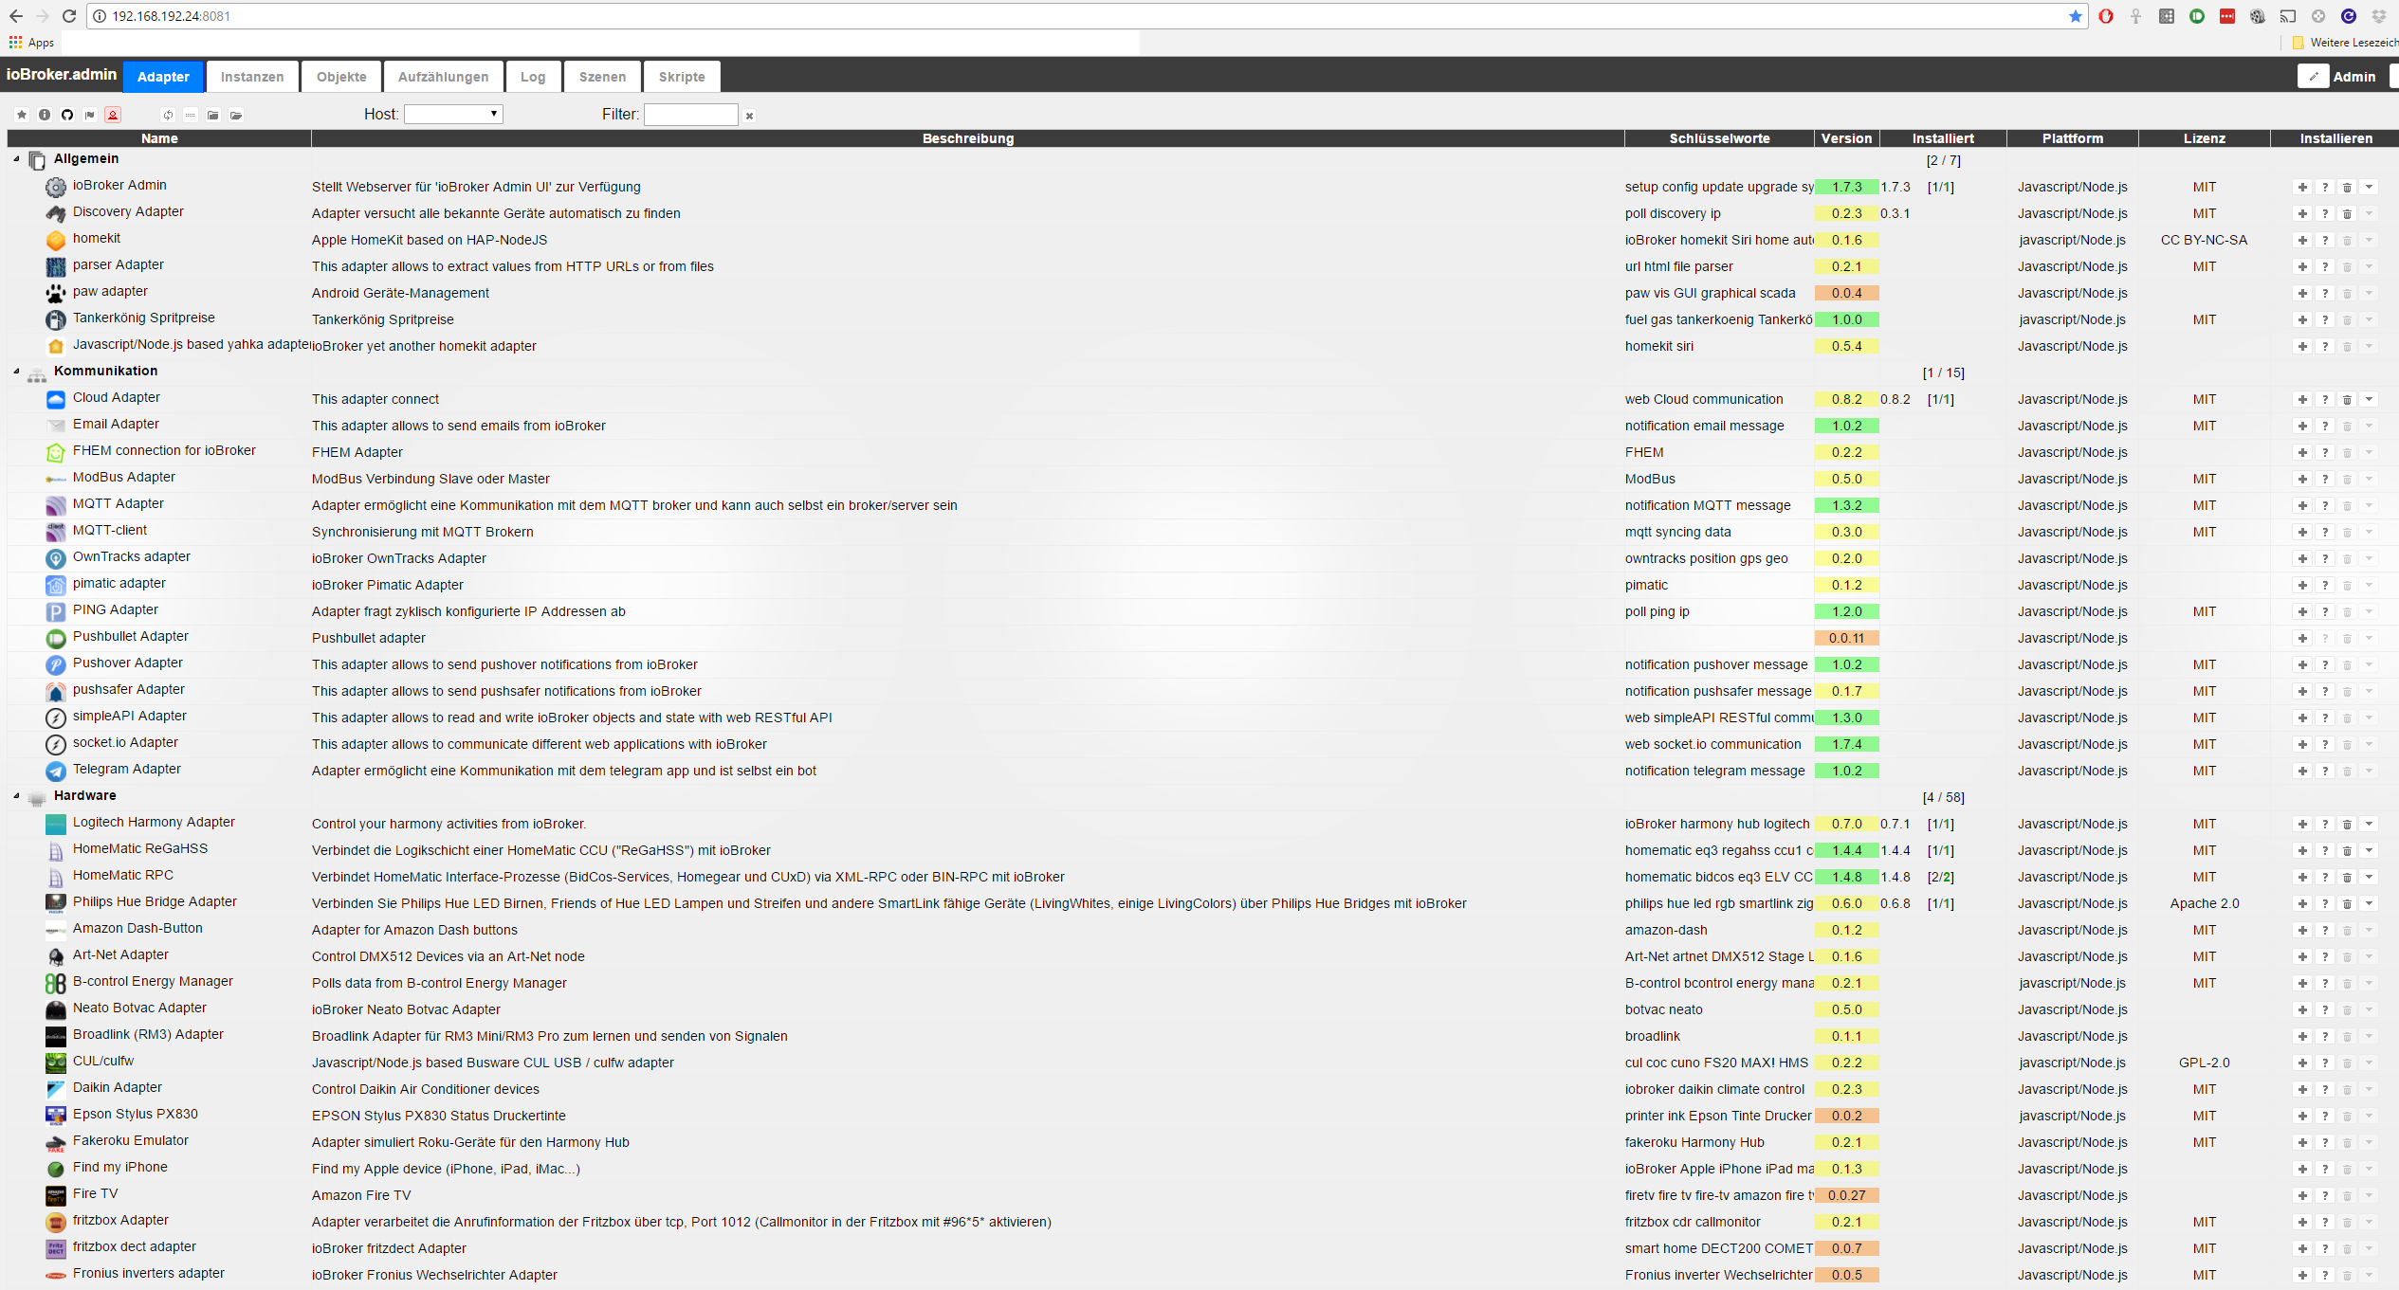Viewport: 2399px width, 1290px height.
Task: Click the question mark help icon for Cloud Adapter
Action: (x=2324, y=400)
